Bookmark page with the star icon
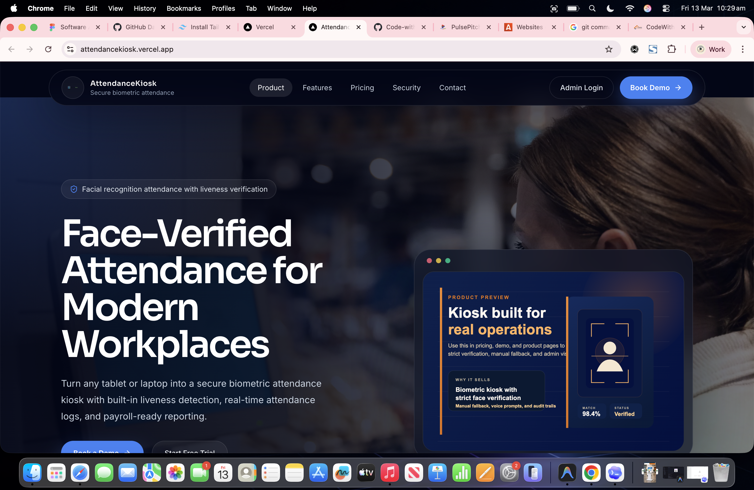Screen dimensions: 754x490 tap(609, 49)
